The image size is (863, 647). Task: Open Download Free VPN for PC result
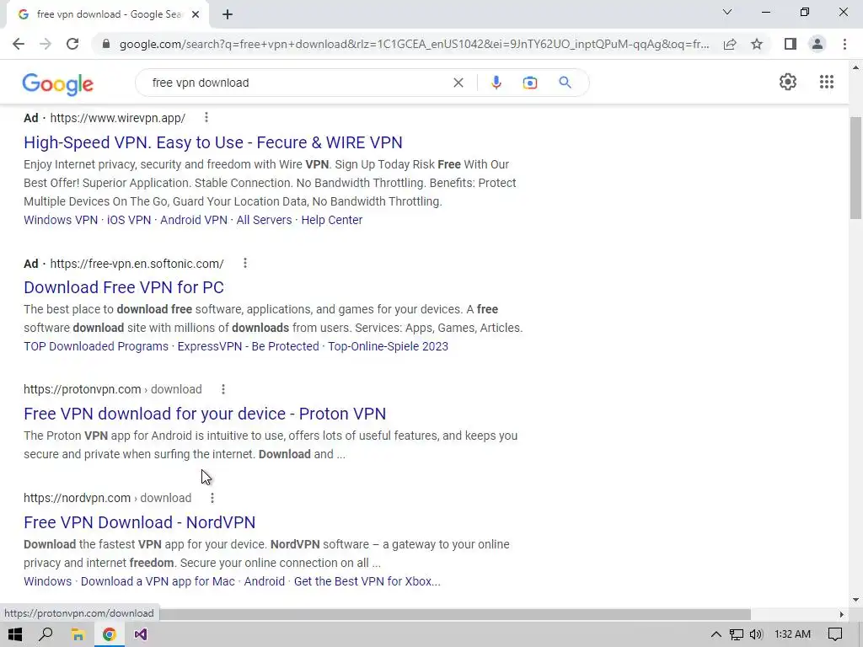coord(124,287)
